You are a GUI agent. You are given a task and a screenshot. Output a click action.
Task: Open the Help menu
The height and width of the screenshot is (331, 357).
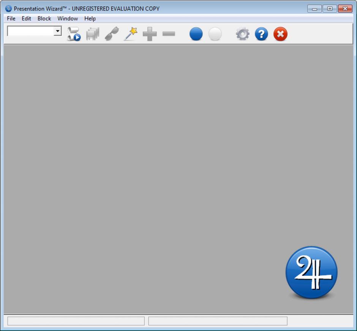click(x=90, y=19)
